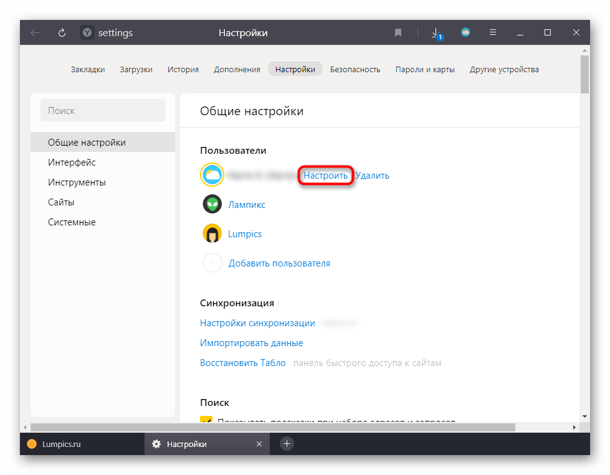The width and height of the screenshot is (610, 475).
Task: Open the hamburger main menu
Action: (492, 32)
